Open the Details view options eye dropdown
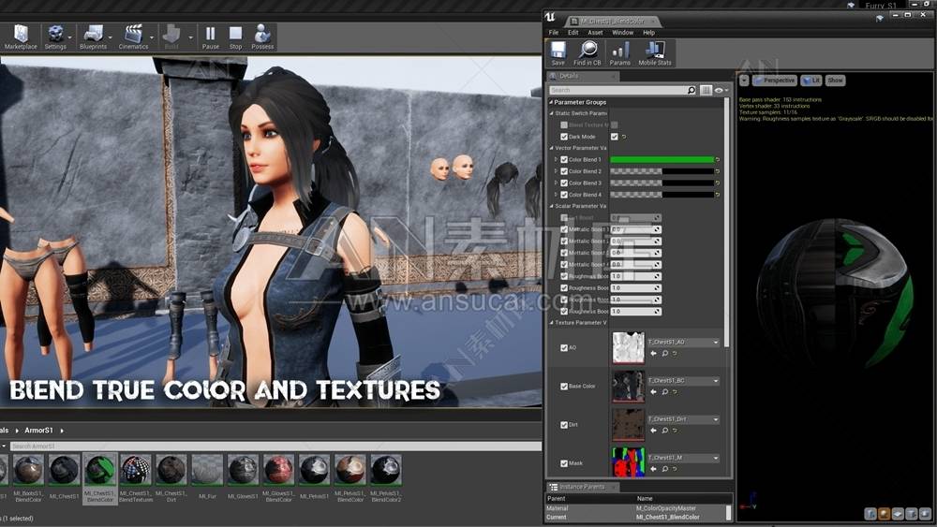The height and width of the screenshot is (527, 937). (721, 90)
